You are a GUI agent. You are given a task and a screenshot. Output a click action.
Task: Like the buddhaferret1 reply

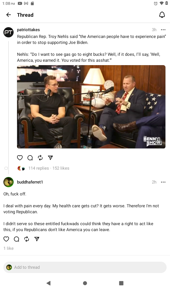(6, 239)
